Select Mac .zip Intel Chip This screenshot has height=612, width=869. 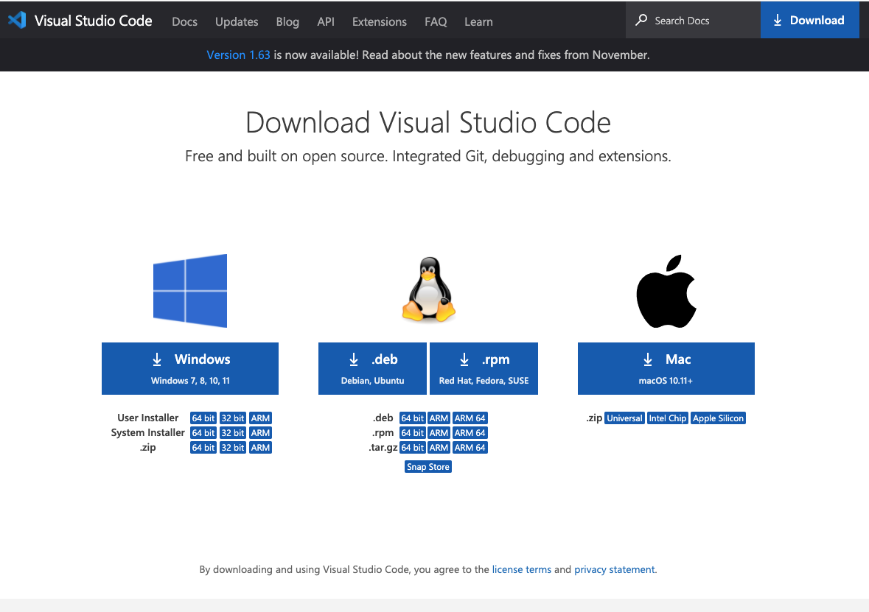click(668, 418)
